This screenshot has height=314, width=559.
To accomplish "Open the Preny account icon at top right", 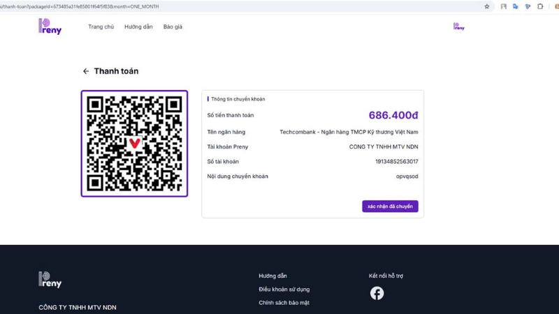I will (458, 27).
